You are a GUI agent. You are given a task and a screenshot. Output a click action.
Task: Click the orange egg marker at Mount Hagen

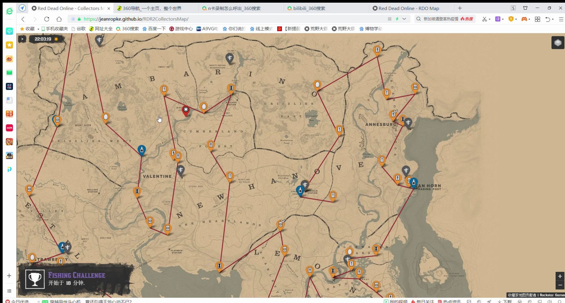click(x=106, y=118)
